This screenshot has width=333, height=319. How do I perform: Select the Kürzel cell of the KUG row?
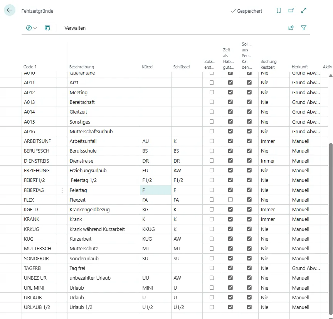pos(155,239)
